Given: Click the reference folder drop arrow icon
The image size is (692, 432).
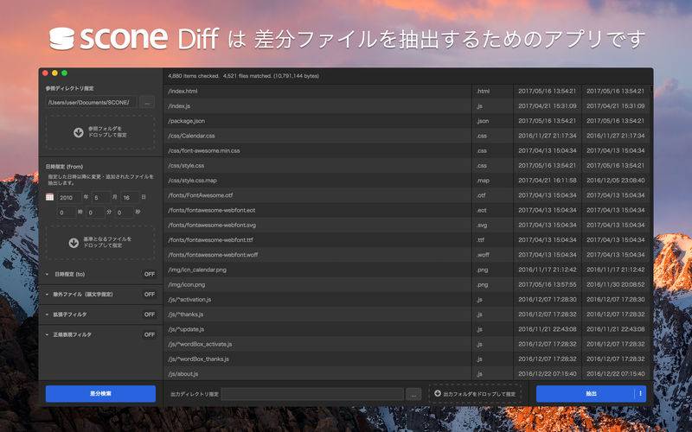Looking at the screenshot, I should tap(79, 132).
